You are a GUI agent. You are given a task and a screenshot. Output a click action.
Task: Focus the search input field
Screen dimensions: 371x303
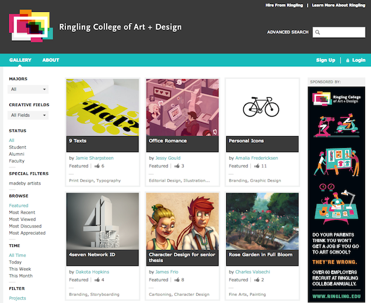click(339, 32)
